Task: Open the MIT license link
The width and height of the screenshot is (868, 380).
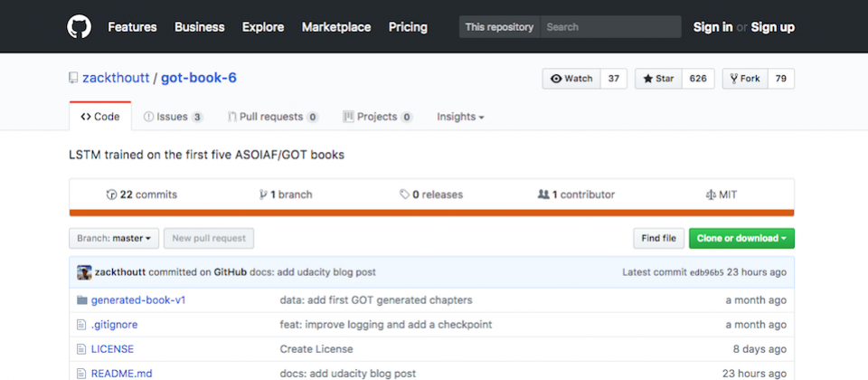Action: 722,195
